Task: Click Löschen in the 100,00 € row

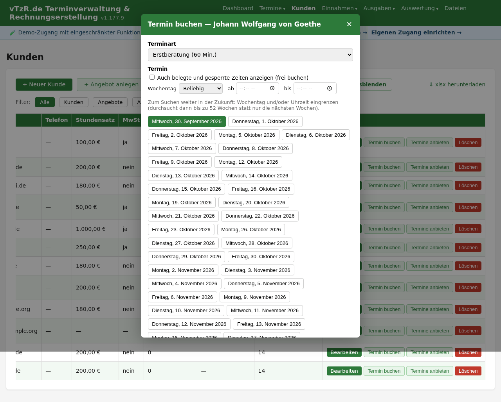Action: pos(468,143)
